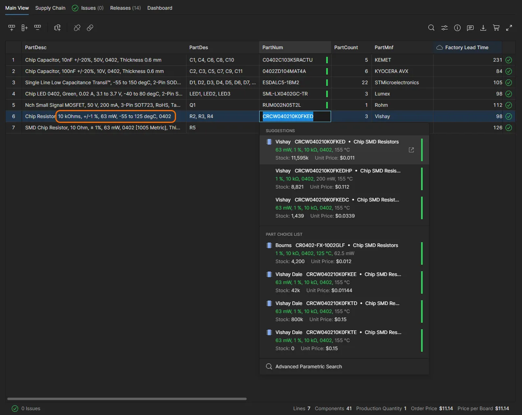This screenshot has width=522, height=415.
Task: Click Advanced Parametric Search
Action: 308,367
